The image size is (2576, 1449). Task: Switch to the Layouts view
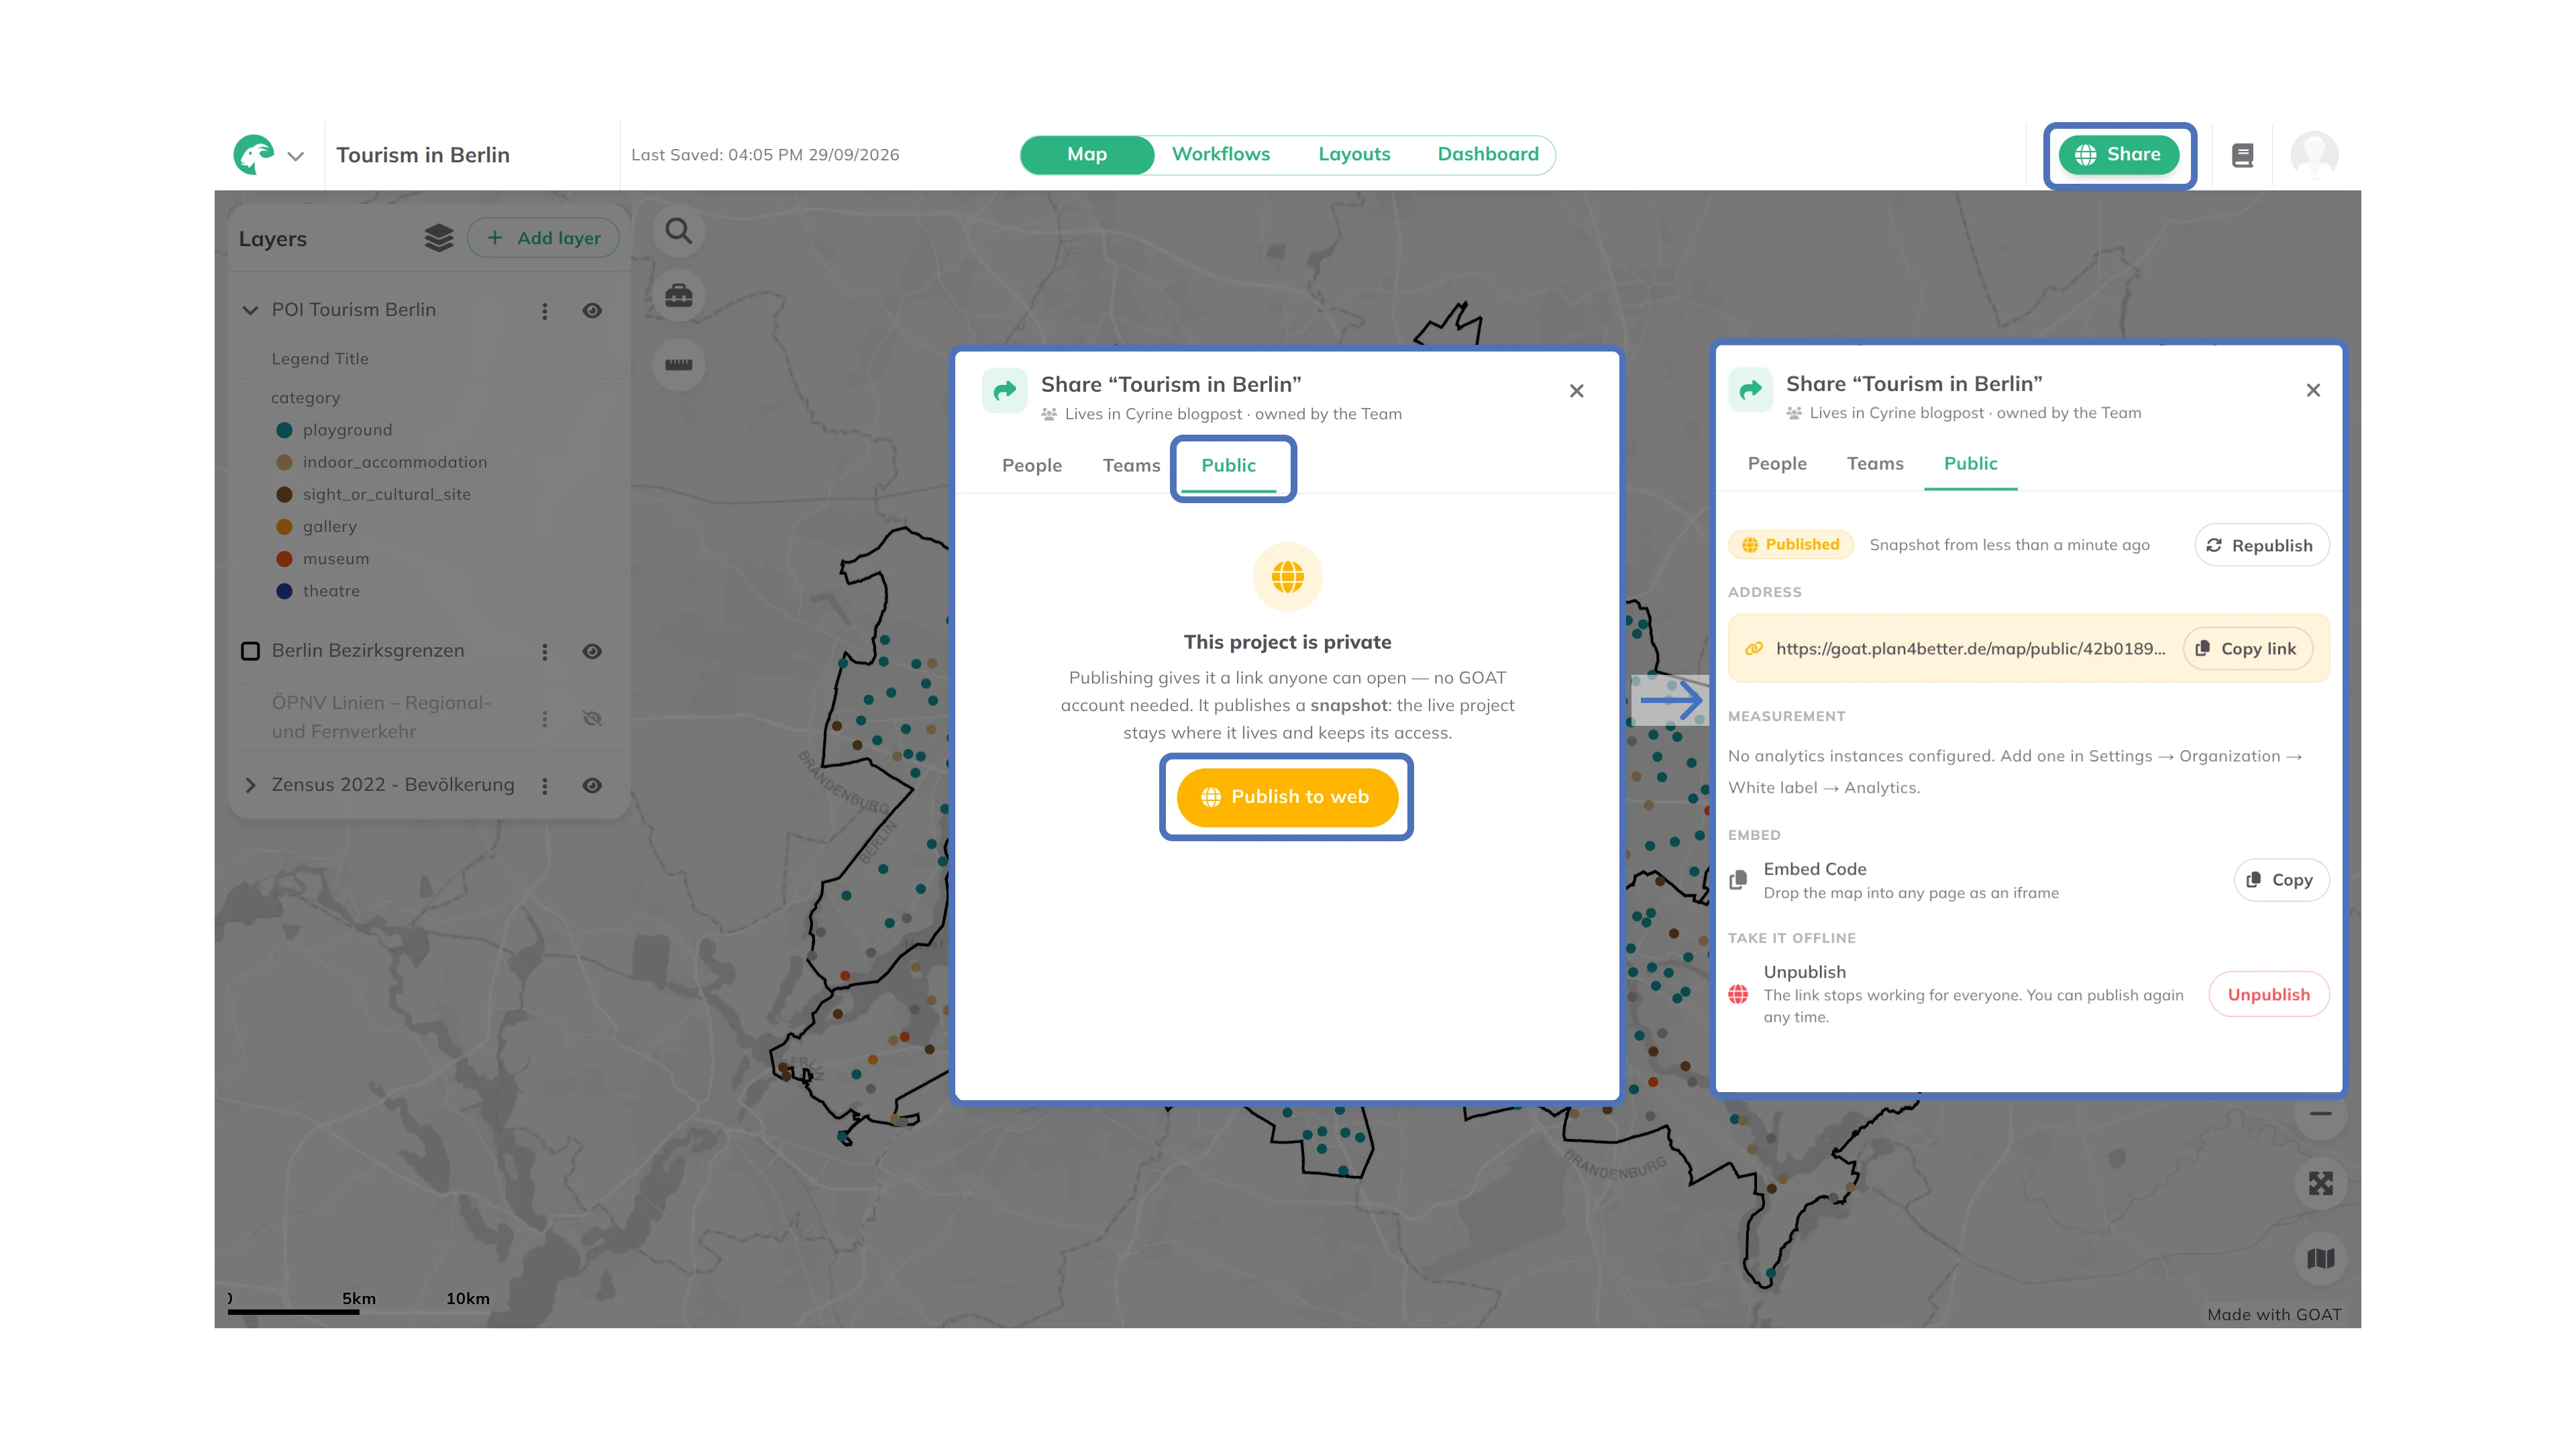pos(1354,154)
